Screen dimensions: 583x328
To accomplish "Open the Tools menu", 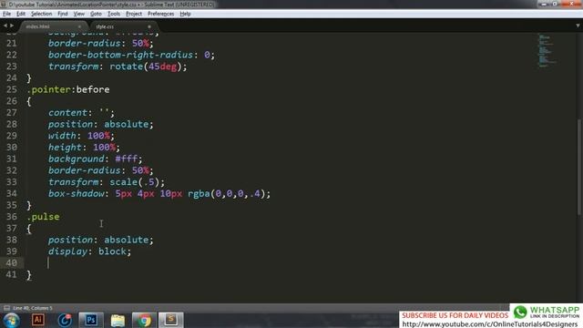I will click(114, 14).
